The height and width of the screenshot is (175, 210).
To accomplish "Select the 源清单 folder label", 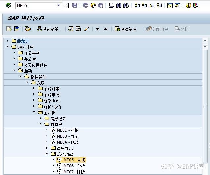I will [x=56, y=124].
